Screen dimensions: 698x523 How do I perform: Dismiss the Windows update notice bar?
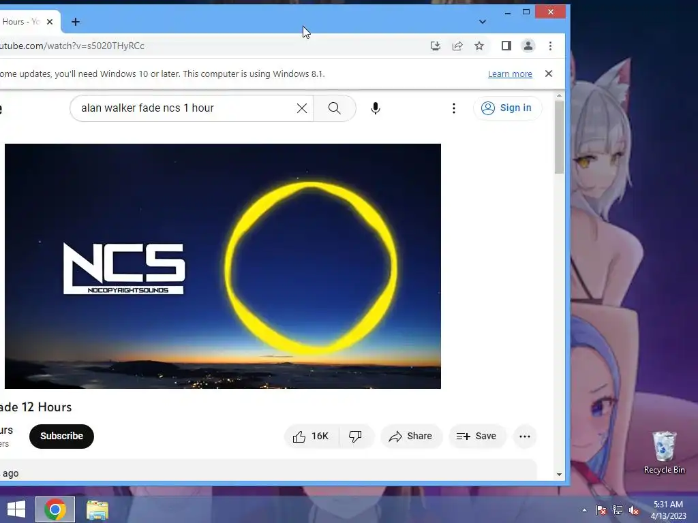tap(549, 74)
